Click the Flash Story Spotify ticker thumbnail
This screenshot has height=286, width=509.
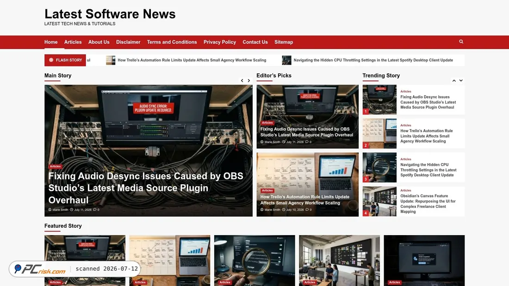point(286,61)
